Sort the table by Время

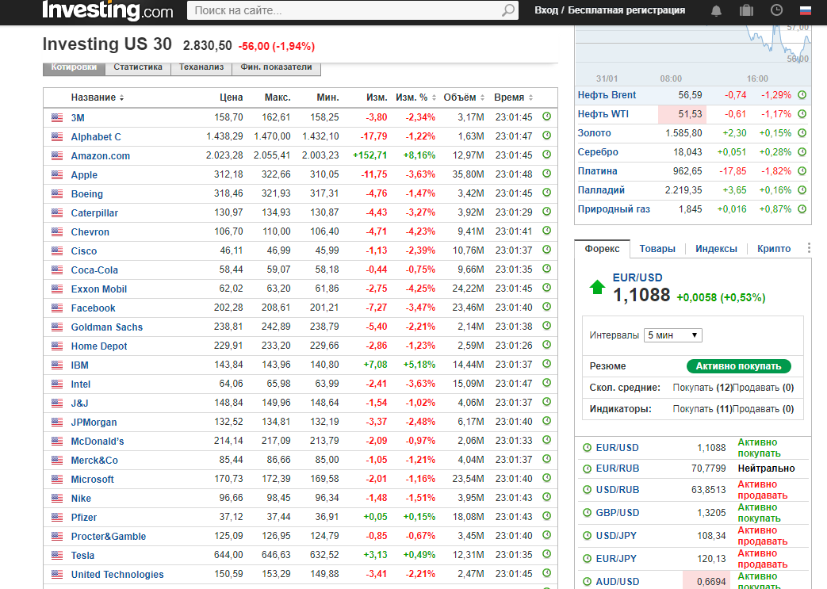pos(514,98)
